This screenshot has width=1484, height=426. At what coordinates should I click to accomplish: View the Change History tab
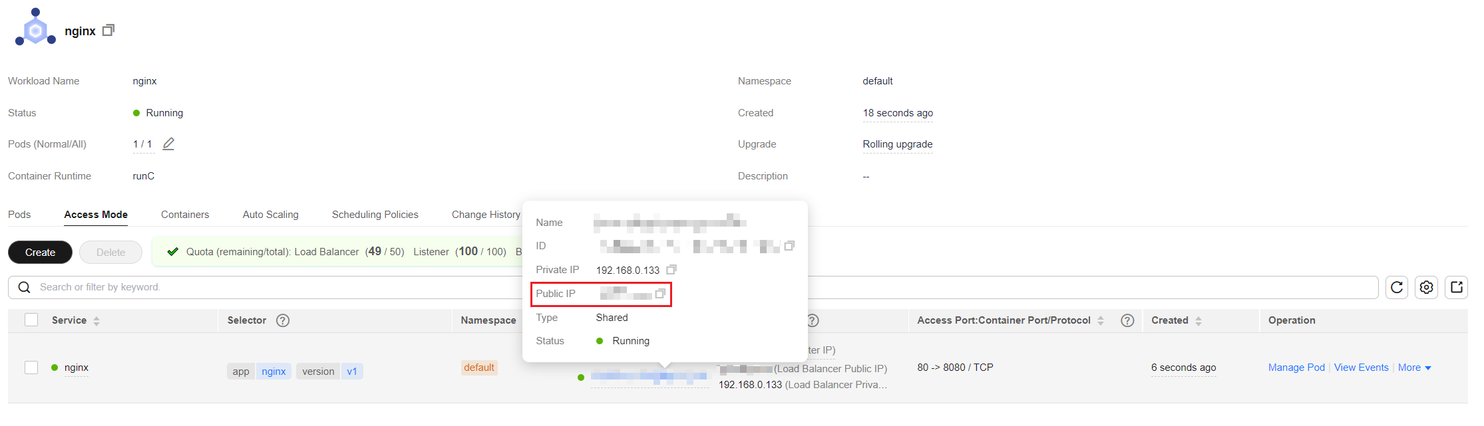coord(486,215)
